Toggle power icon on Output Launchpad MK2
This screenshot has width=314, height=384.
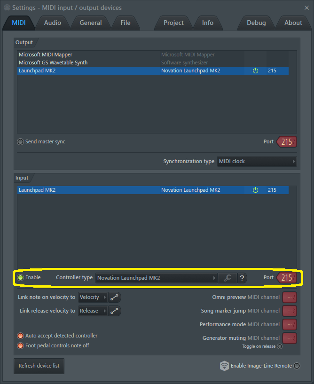pyautogui.click(x=255, y=71)
